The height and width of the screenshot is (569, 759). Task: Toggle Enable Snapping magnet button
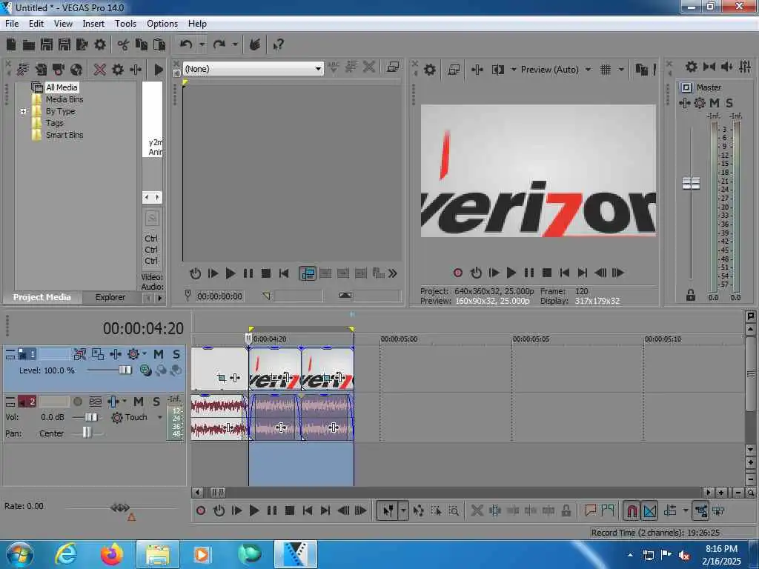pos(632,511)
